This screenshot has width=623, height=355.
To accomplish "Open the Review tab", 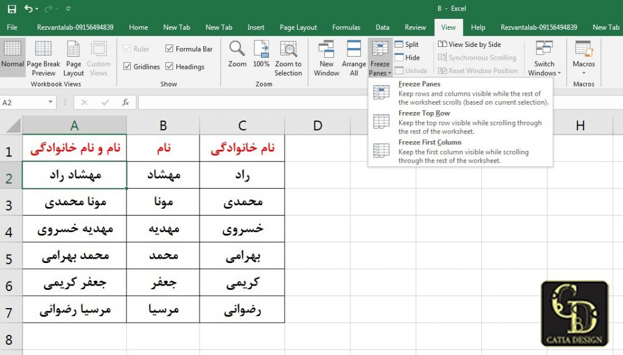I will click(415, 27).
